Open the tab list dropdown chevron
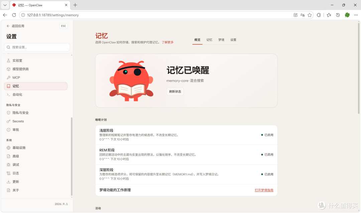This screenshot has height=213, width=361. tap(5, 5)
